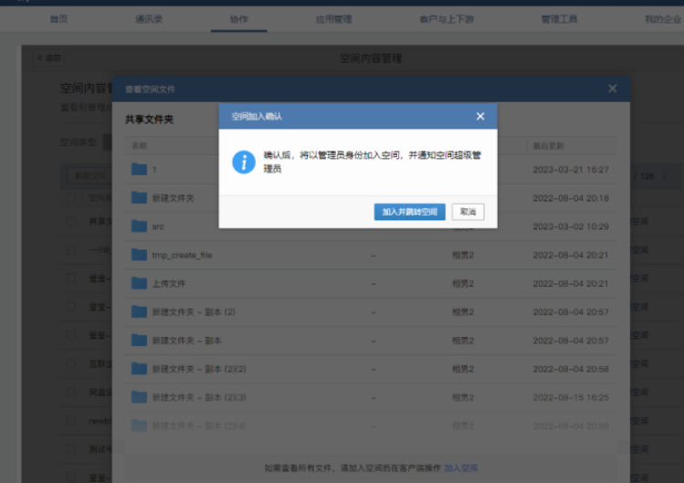684x483 pixels.
Task: Follow the 加入空间 link at the bottom
Action: click(460, 467)
